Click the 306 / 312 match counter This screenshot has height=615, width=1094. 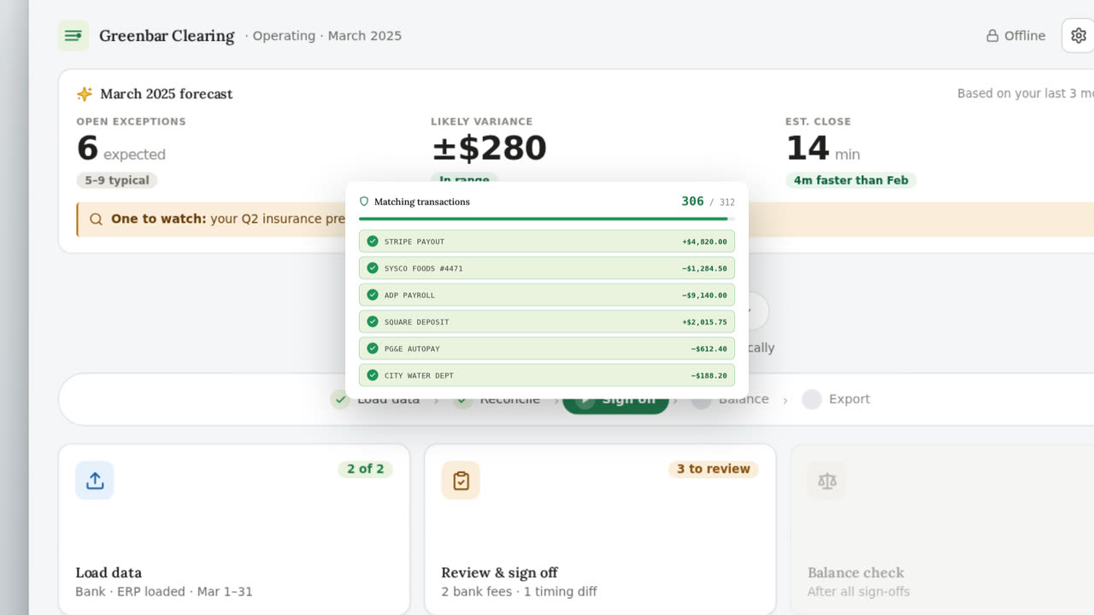(708, 202)
